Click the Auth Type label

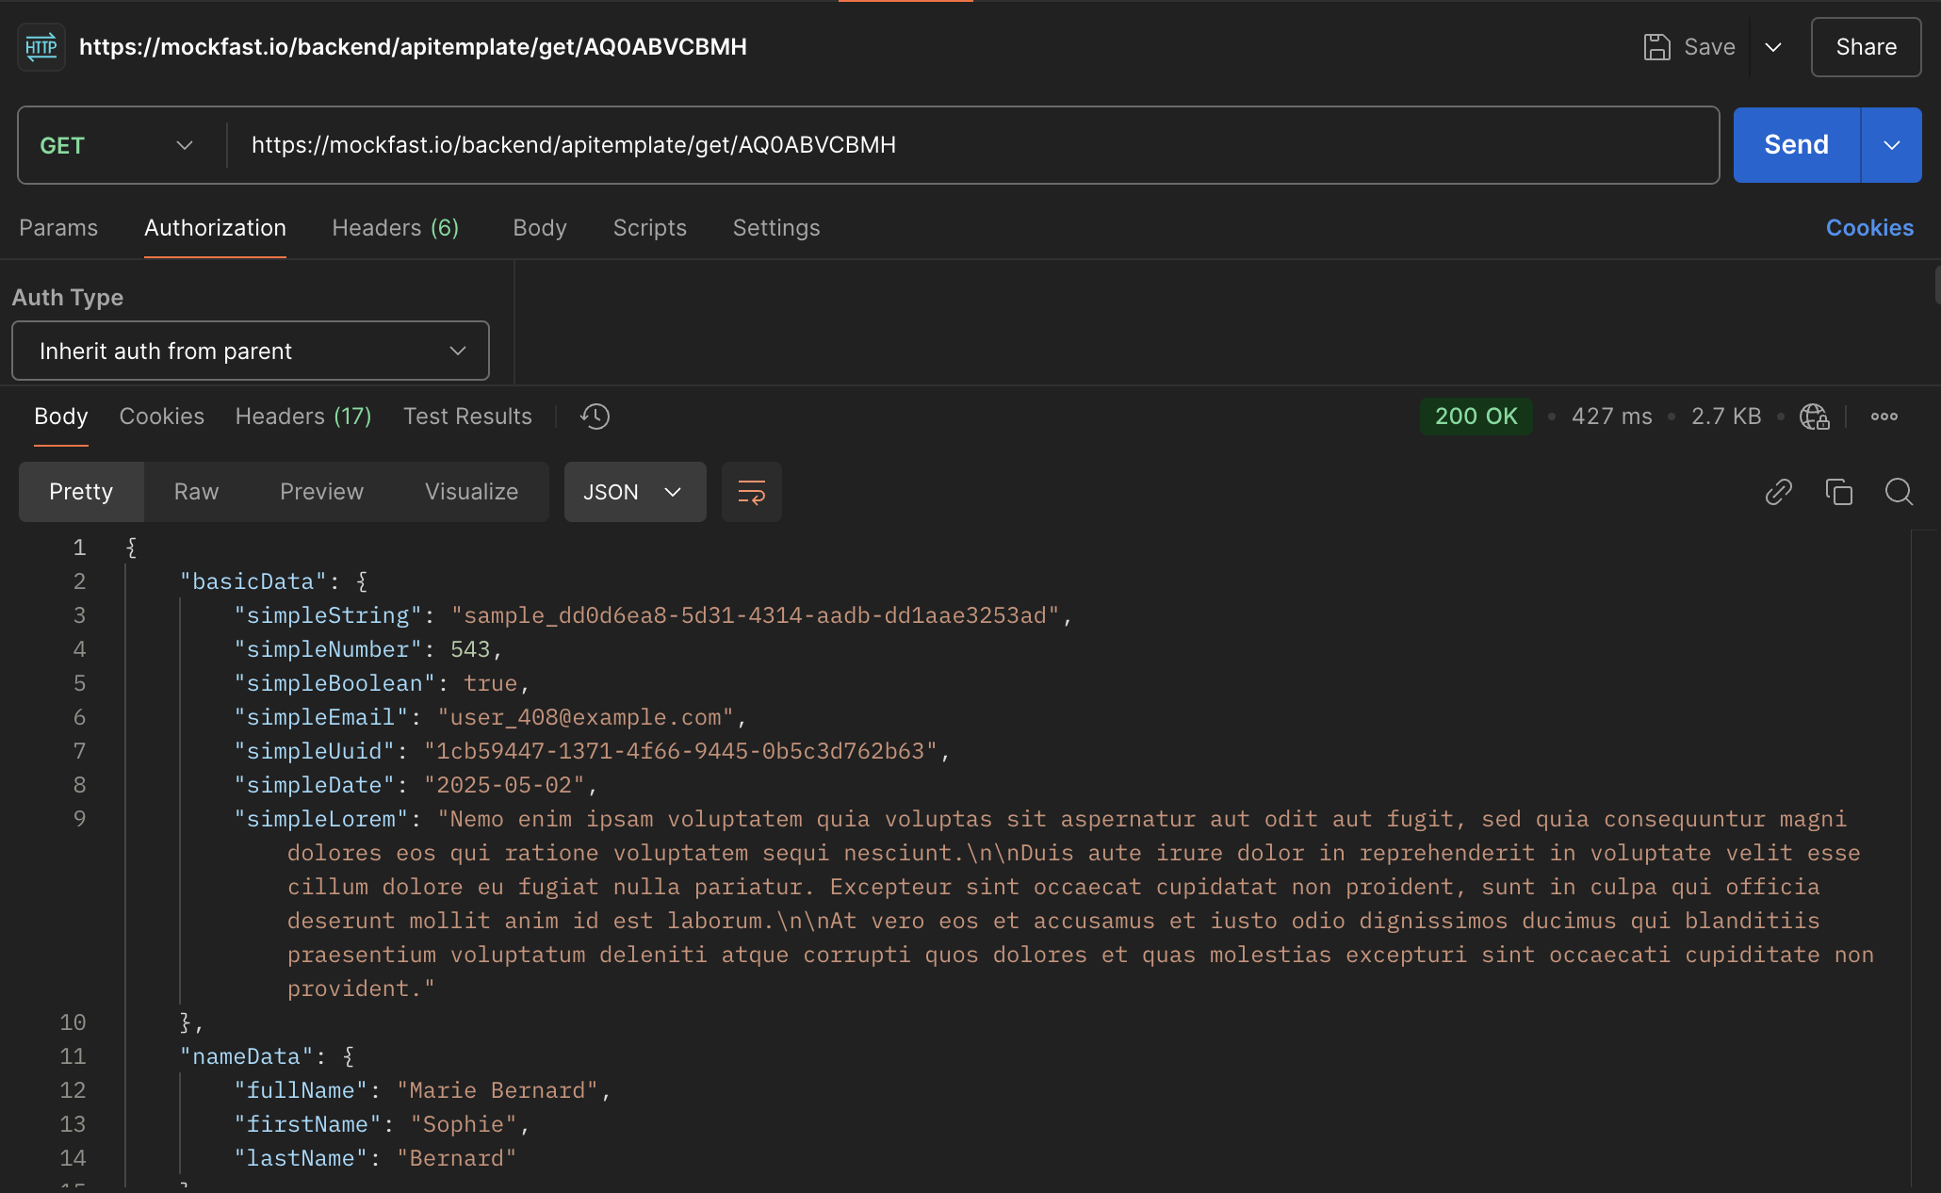pyautogui.click(x=68, y=298)
